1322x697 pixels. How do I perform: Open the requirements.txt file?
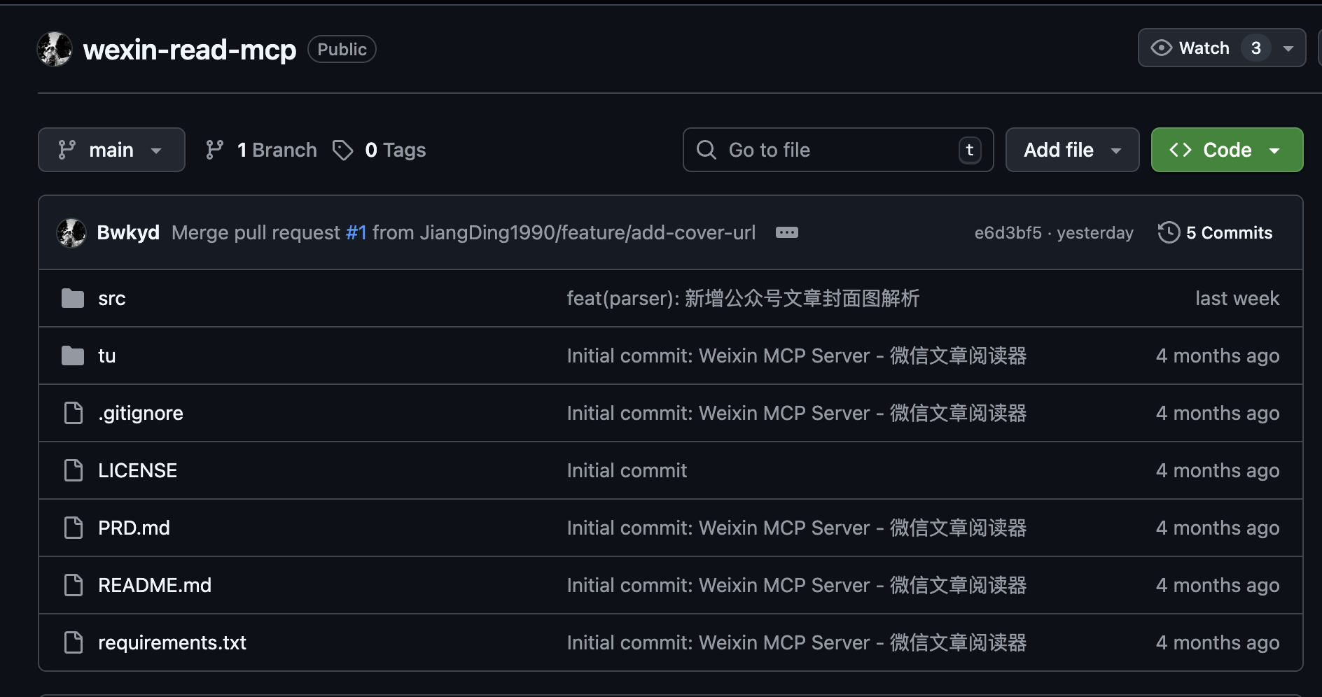(x=172, y=643)
